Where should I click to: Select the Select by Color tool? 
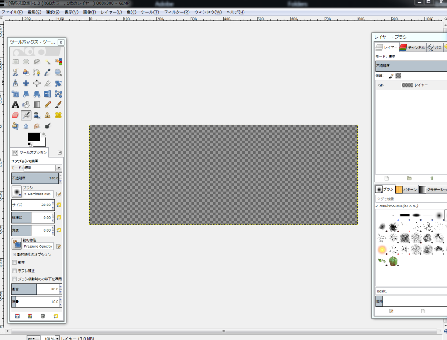58,62
